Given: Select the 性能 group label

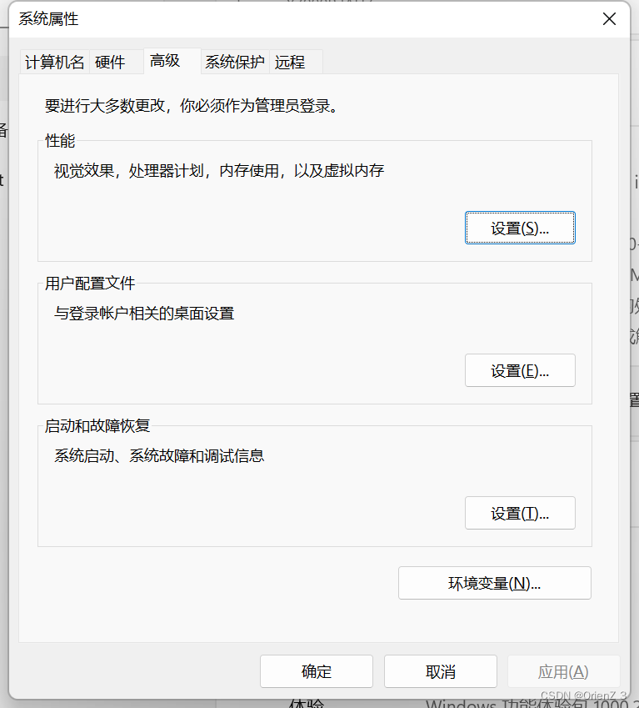Looking at the screenshot, I should (x=60, y=141).
